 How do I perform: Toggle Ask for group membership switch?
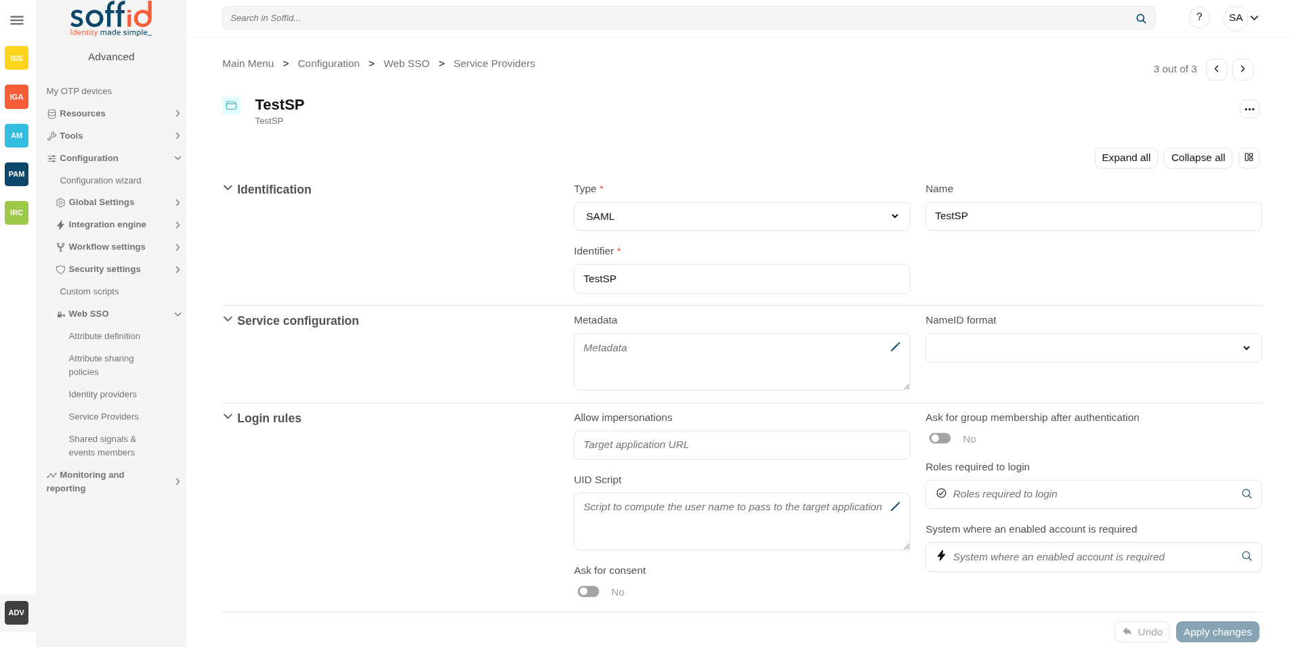pos(940,439)
